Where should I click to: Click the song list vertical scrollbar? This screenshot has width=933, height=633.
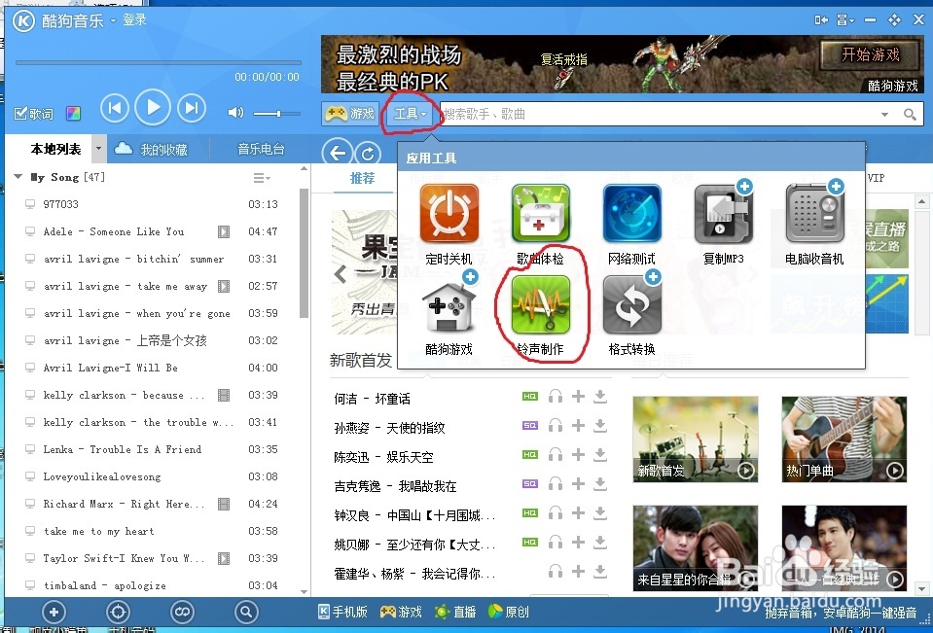point(305,252)
